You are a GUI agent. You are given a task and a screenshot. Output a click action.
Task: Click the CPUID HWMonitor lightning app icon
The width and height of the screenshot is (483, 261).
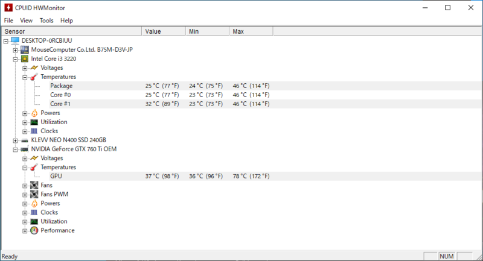click(x=8, y=8)
